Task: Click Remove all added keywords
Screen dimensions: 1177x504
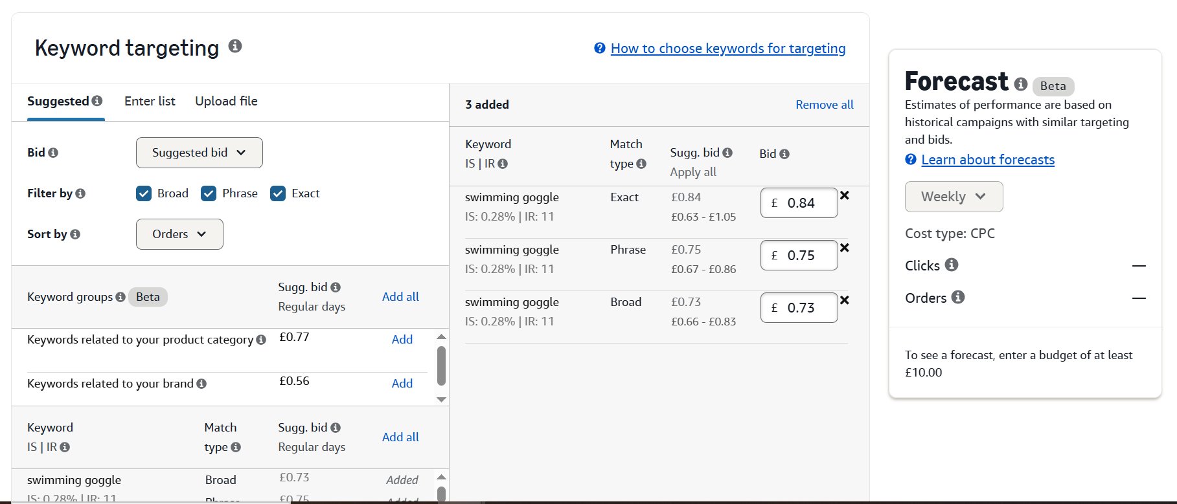Action: click(824, 105)
